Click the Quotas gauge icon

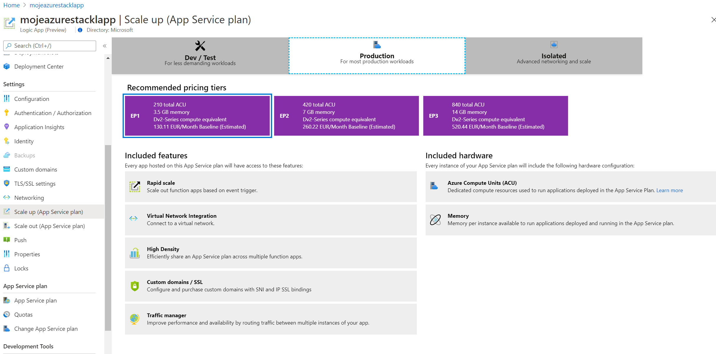click(x=6, y=314)
